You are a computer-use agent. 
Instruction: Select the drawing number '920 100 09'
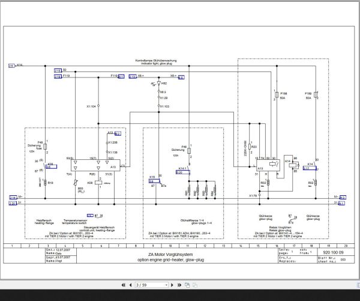point(333,252)
